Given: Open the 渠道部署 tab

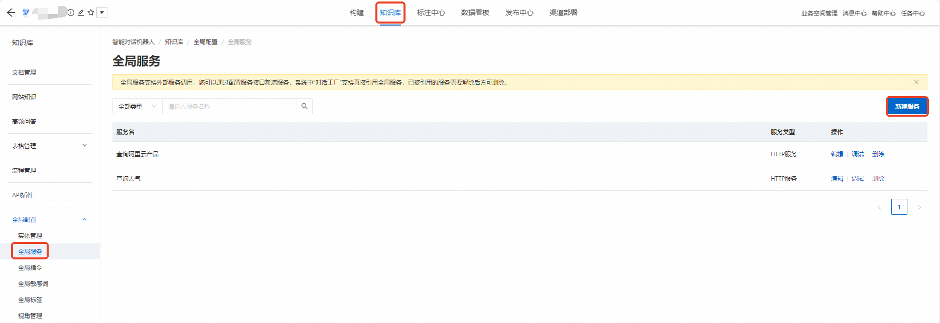Looking at the screenshot, I should coord(564,13).
